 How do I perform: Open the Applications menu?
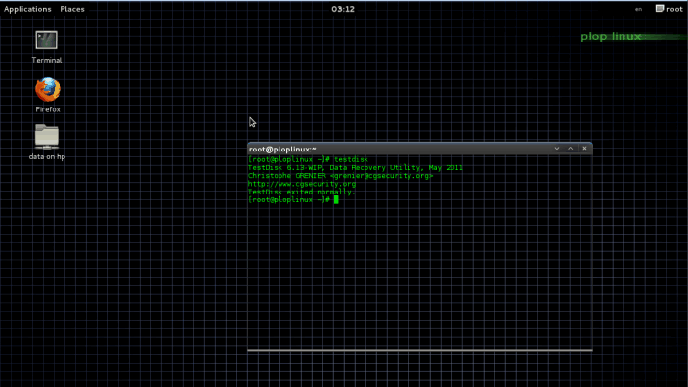click(27, 9)
